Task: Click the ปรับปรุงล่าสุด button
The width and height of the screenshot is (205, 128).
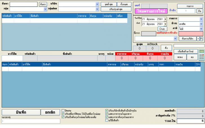Action: tap(116, 9)
